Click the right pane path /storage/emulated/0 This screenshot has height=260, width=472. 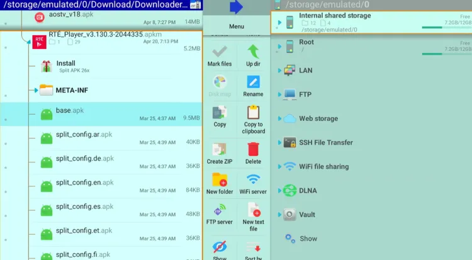click(327, 5)
